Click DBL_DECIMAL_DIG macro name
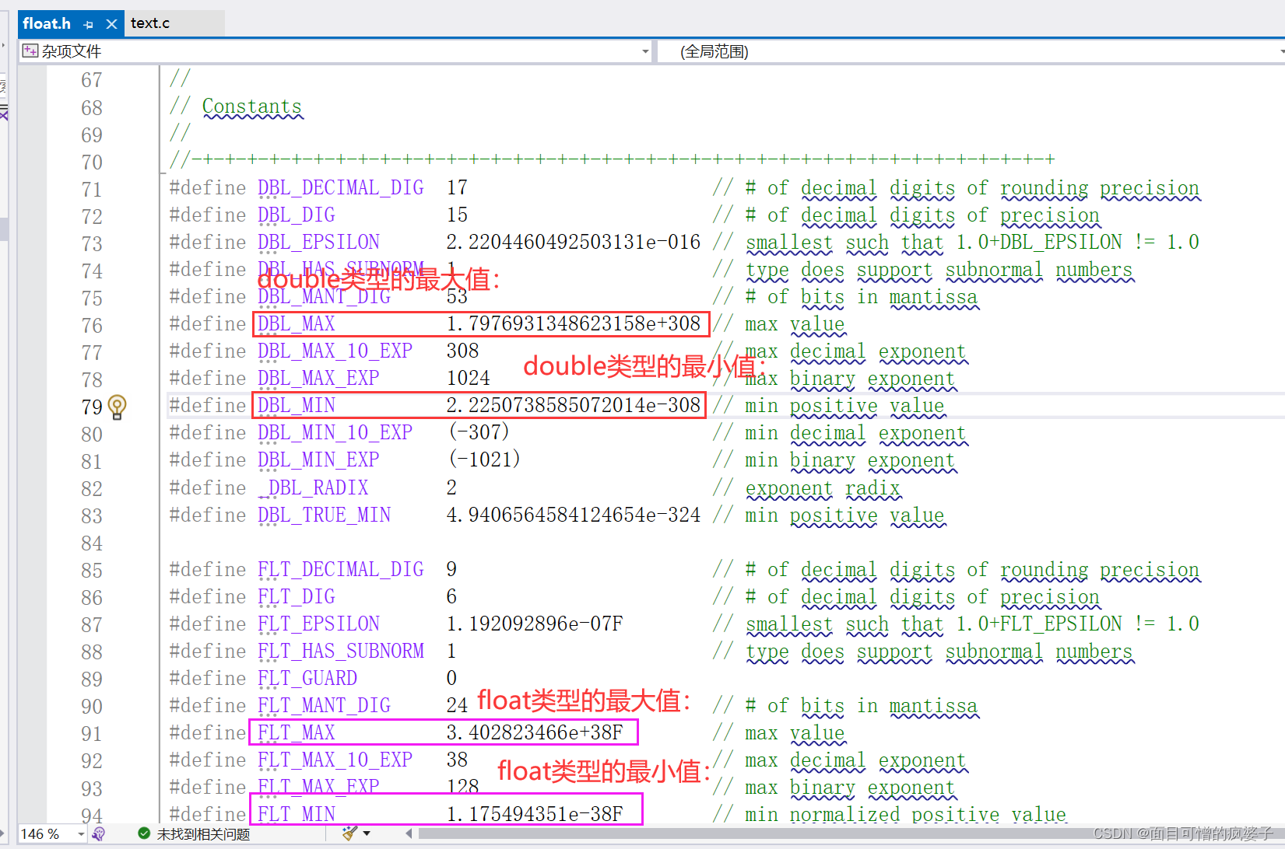This screenshot has height=849, width=1285. 341,187
